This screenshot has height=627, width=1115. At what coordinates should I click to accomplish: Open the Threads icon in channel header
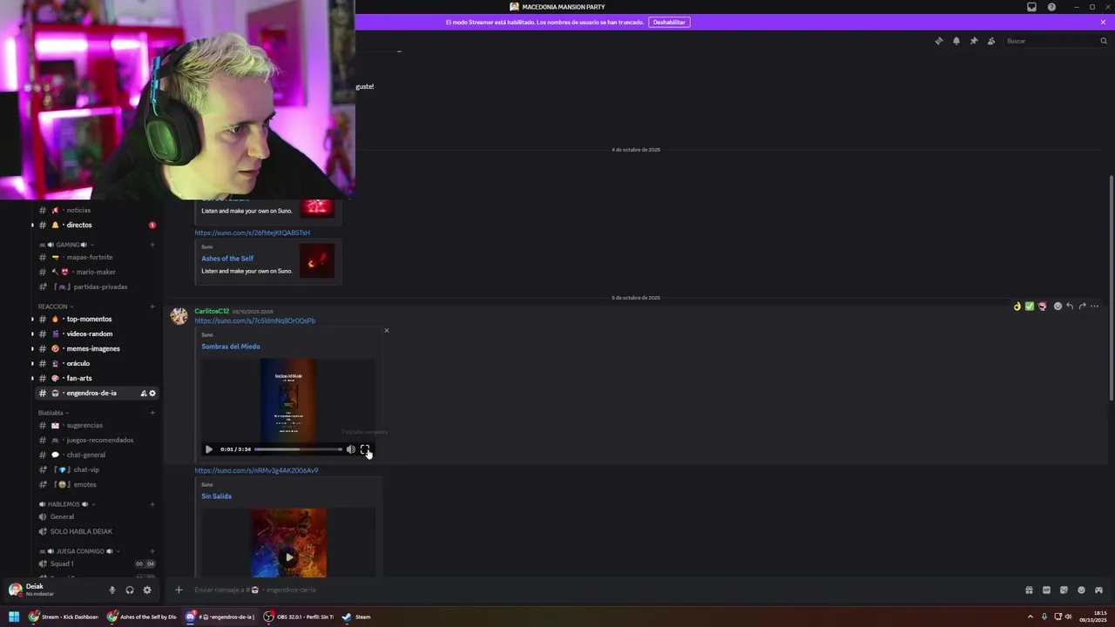point(939,41)
